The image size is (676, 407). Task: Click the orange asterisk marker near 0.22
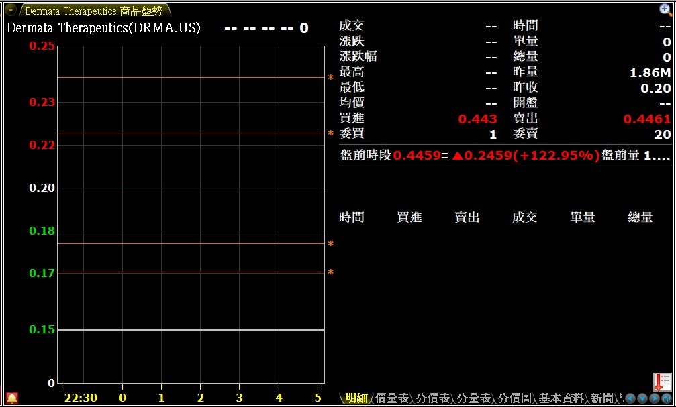coord(331,133)
